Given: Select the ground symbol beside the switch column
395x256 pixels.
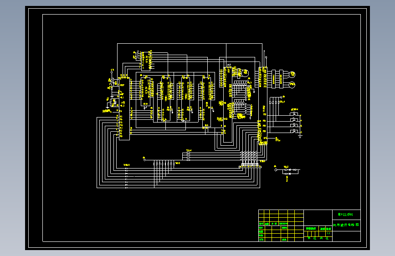Looking at the screenshot, I should click(x=300, y=136).
